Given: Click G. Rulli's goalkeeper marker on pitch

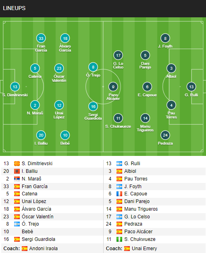Looking at the screenshot, I should (x=191, y=87).
